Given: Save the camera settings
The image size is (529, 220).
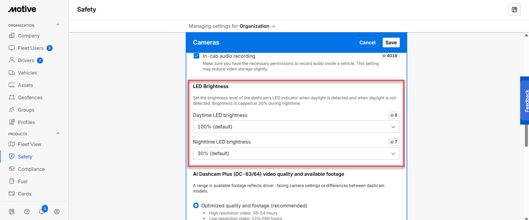Looking at the screenshot, I should 391,43.
